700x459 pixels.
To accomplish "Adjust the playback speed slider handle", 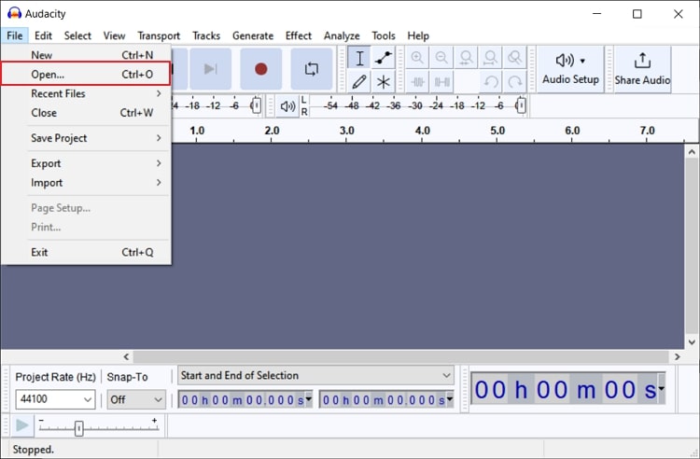I will [x=79, y=428].
